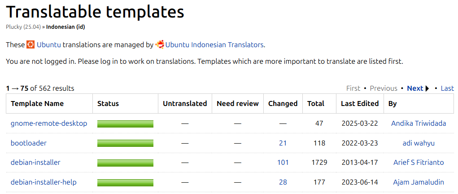The height and width of the screenshot is (194, 458).
Task: Click total value 118
Action: point(319,143)
